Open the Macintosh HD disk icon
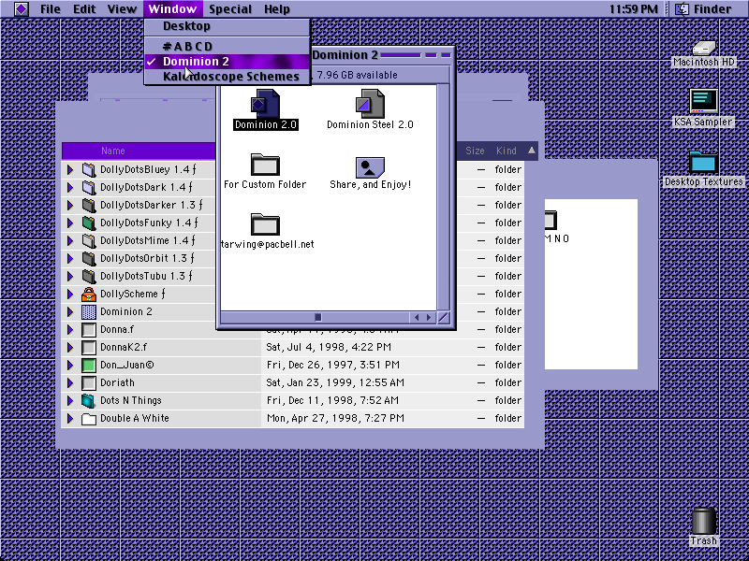 point(704,48)
